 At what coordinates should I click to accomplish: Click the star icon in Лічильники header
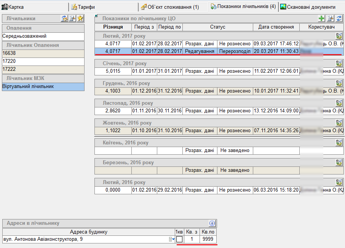(80, 18)
